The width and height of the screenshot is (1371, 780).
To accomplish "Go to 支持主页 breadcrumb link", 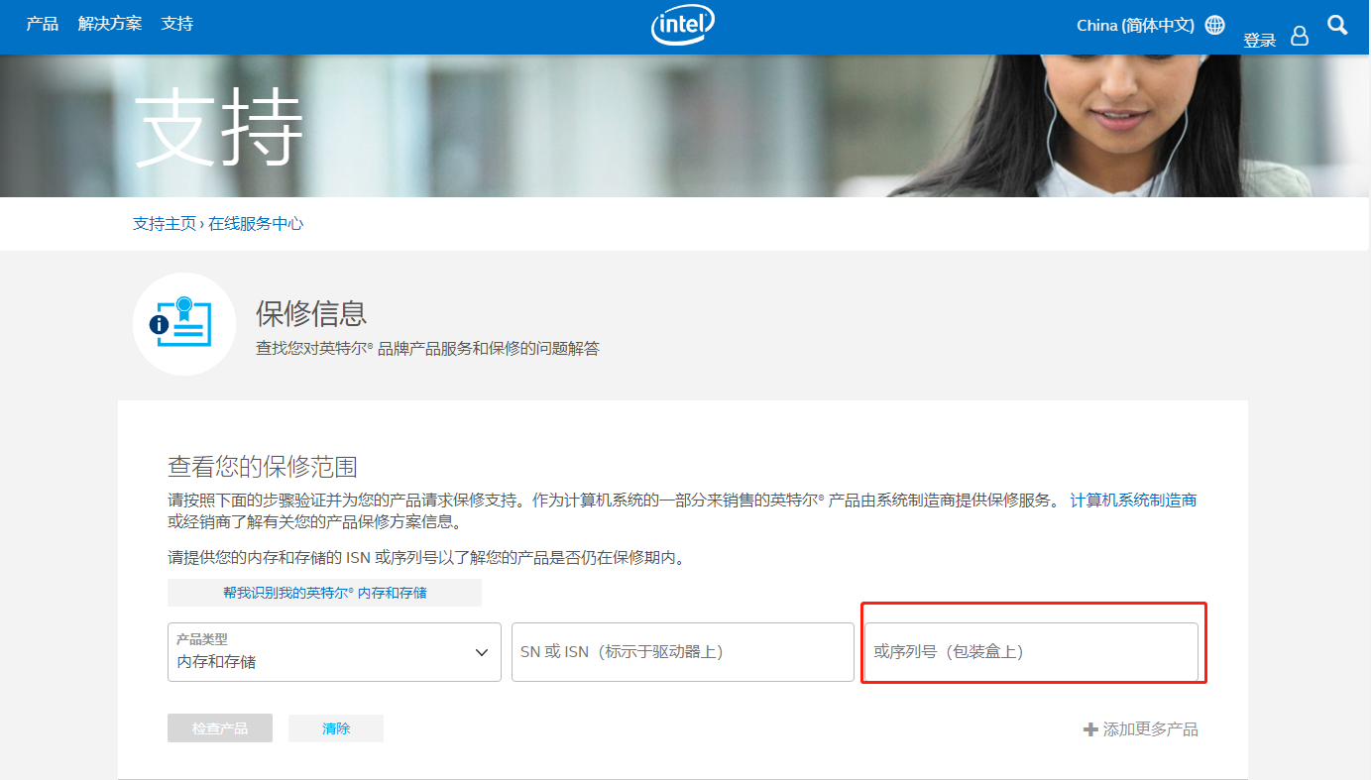I will pyautogui.click(x=165, y=224).
